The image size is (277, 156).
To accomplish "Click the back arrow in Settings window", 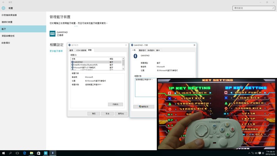I will click(3, 2).
